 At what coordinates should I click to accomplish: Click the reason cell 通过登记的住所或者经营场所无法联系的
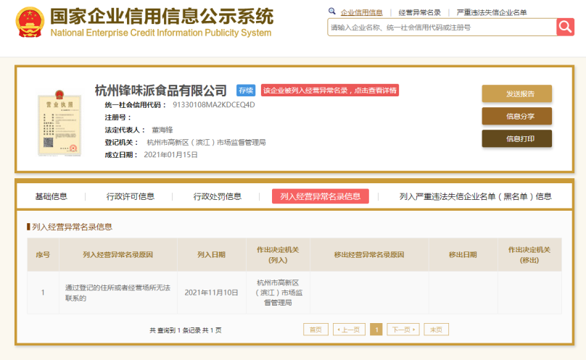(x=117, y=293)
